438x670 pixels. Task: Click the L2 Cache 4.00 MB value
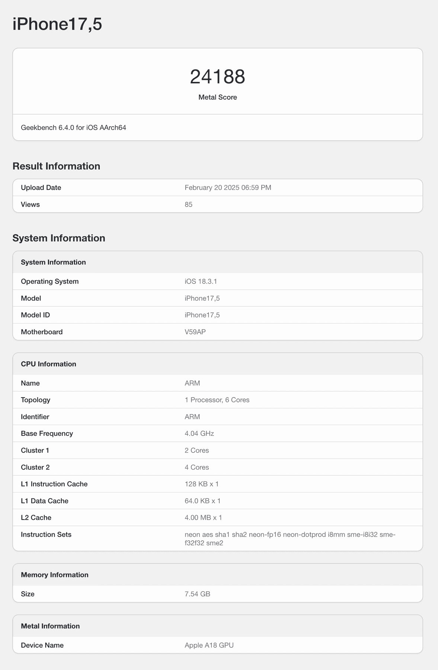tap(203, 517)
